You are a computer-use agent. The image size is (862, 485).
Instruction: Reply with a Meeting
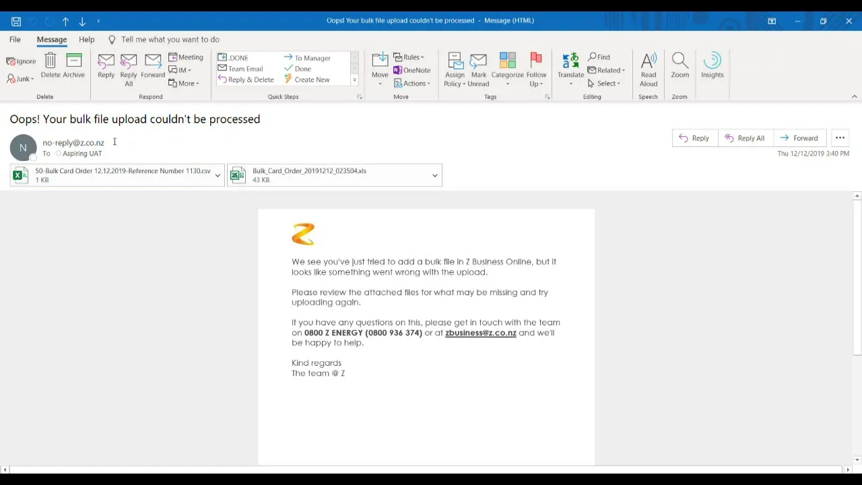point(186,57)
